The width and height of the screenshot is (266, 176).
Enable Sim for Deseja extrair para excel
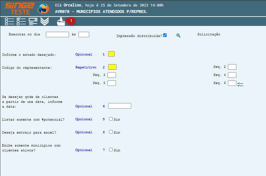coord(111,132)
